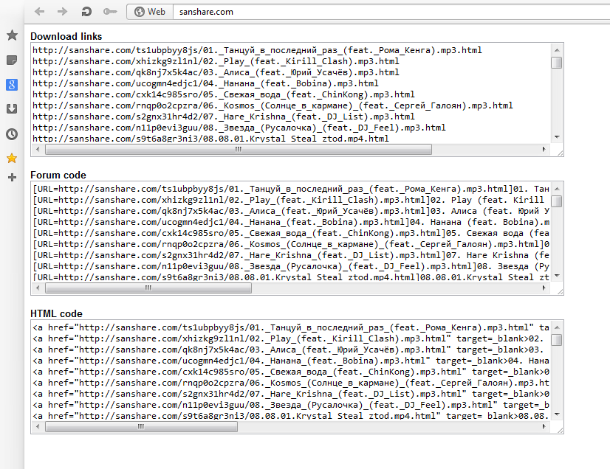Click resize grip of Download links textarea
The height and width of the screenshot is (469, 610).
tap(560, 153)
